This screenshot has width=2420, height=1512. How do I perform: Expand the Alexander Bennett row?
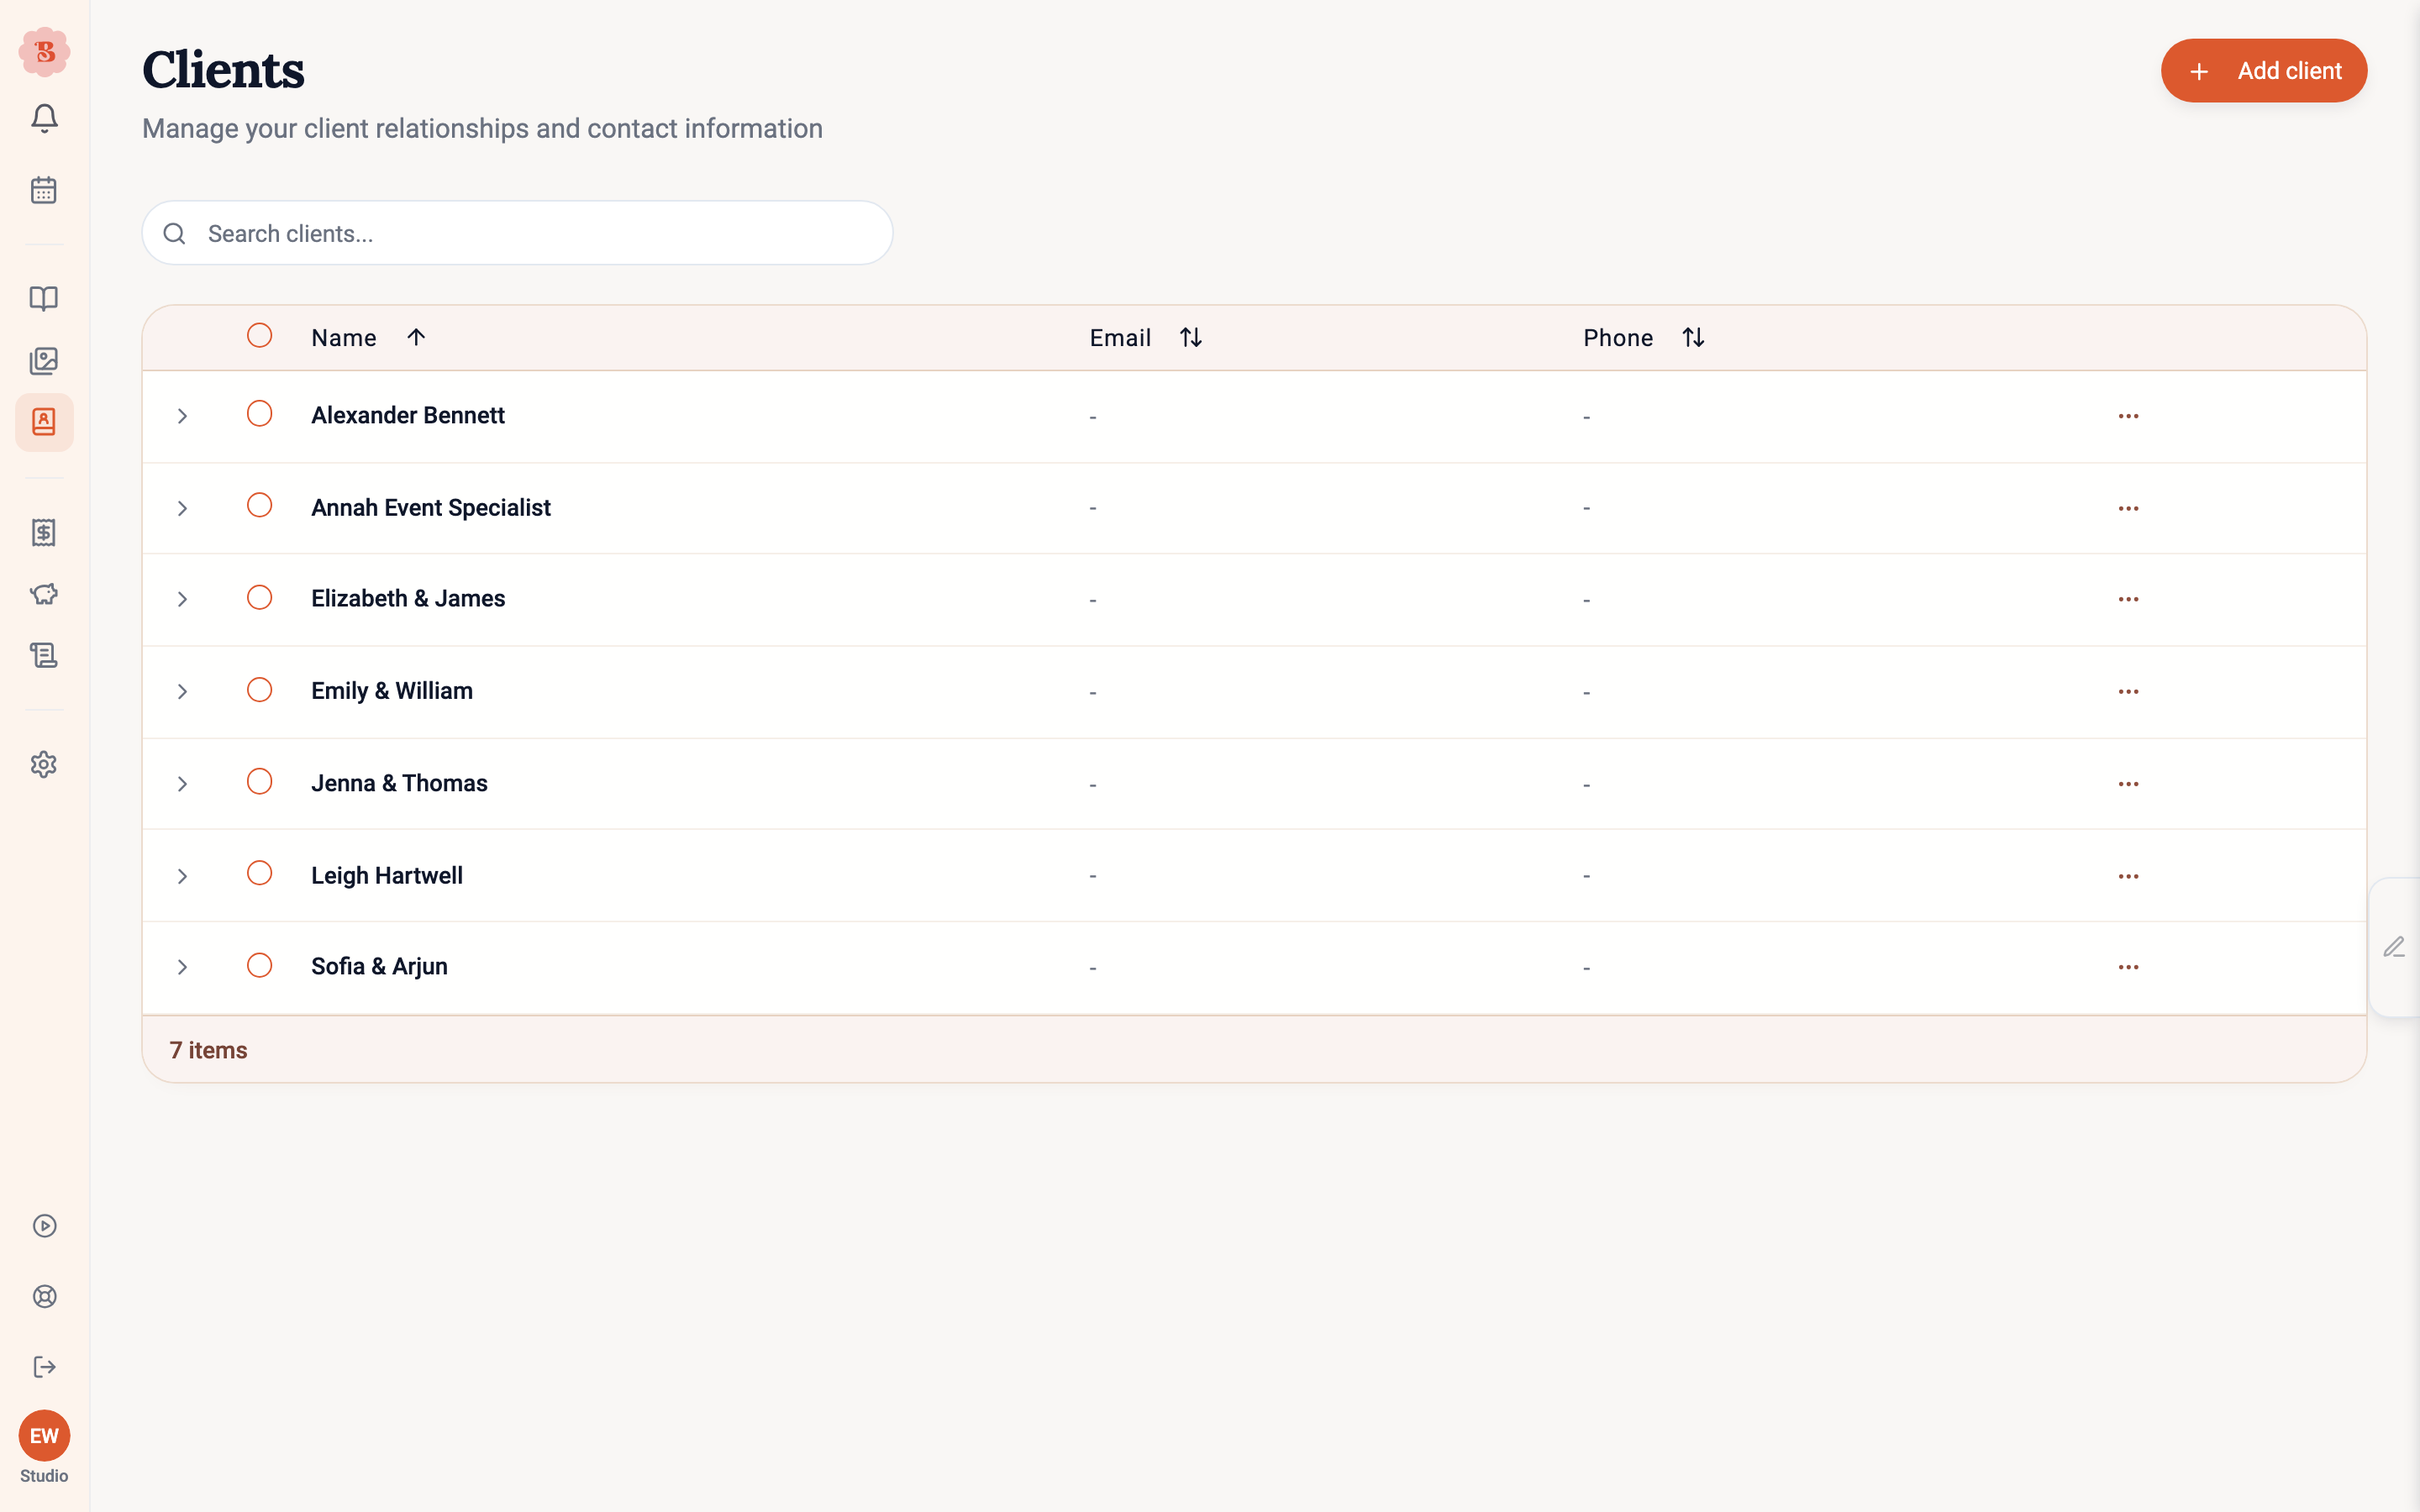[x=182, y=416]
